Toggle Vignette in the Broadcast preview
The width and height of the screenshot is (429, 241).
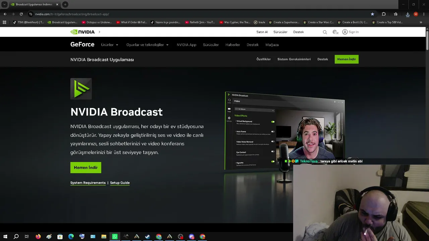point(273,161)
